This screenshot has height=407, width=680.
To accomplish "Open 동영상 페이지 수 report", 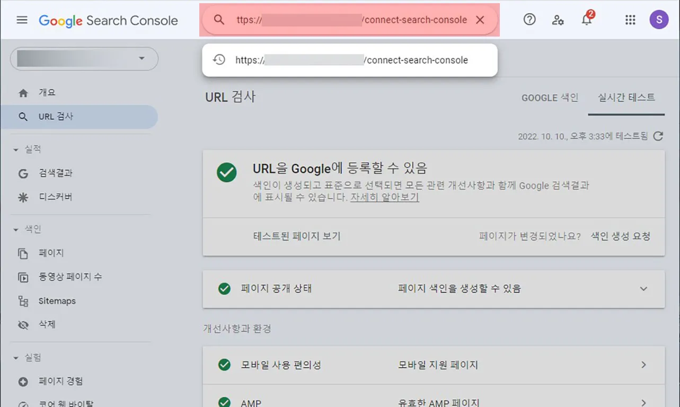I will pos(80,277).
